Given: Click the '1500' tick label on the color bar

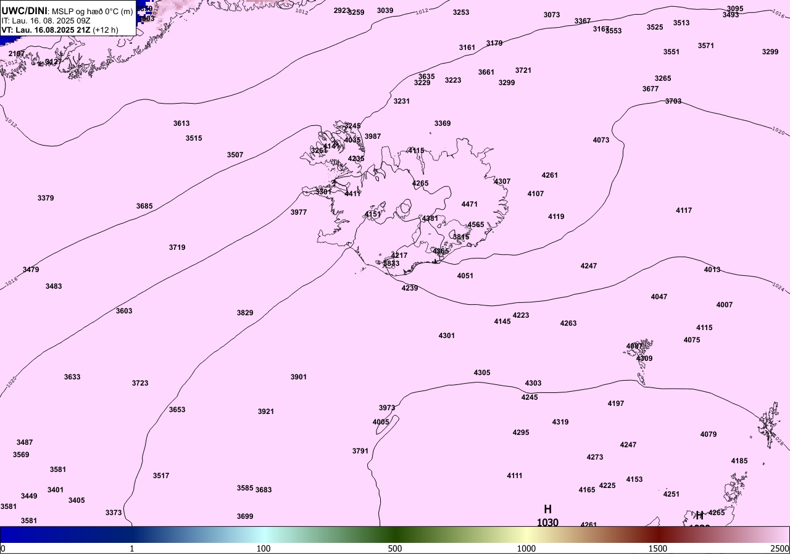Looking at the screenshot, I should pyautogui.click(x=658, y=548).
